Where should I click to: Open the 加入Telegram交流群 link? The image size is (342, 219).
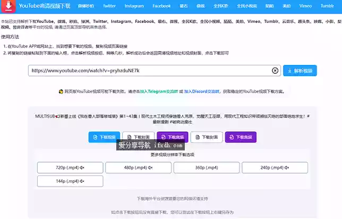[x=159, y=91]
